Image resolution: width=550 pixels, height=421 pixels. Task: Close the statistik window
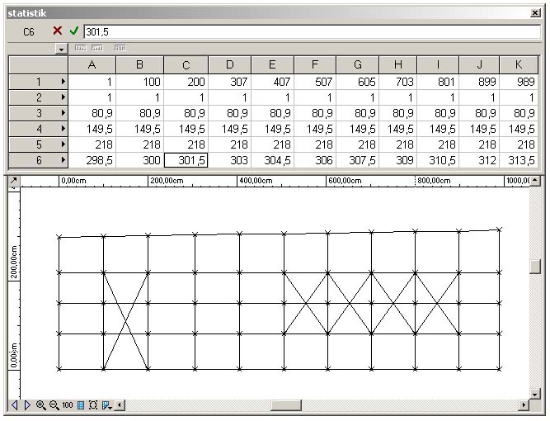click(535, 13)
